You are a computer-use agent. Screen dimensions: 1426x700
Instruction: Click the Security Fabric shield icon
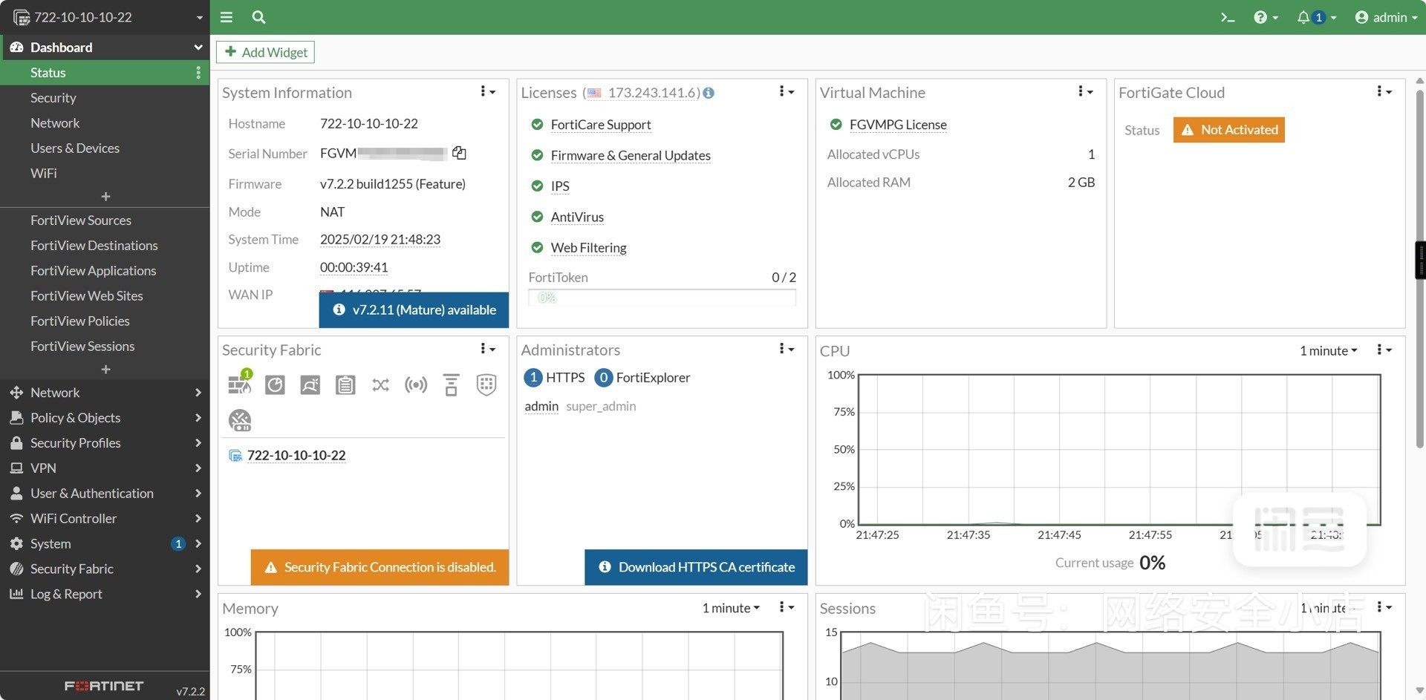pyautogui.click(x=486, y=385)
